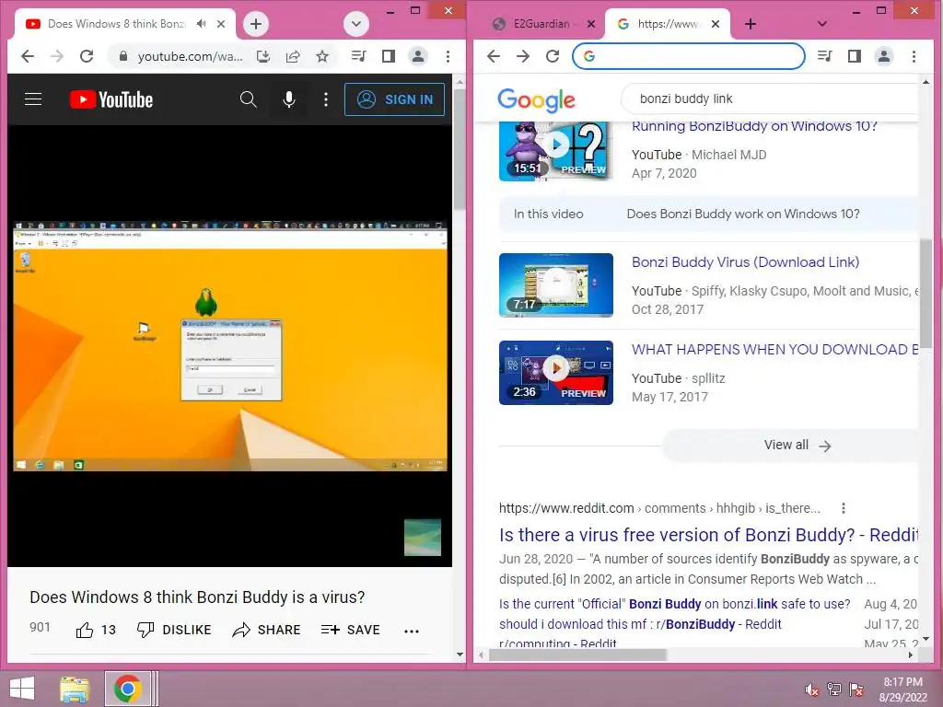Click the youtube.com address bar
Screen dimensions: 943x707
(x=190, y=56)
